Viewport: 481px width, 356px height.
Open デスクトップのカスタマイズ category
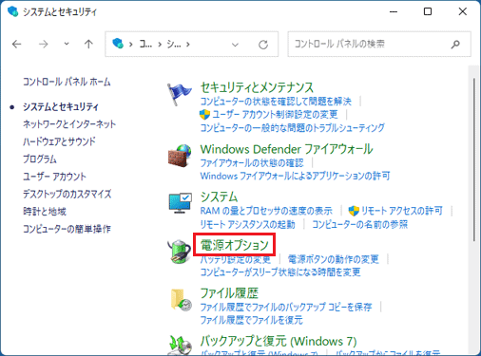[x=67, y=194]
